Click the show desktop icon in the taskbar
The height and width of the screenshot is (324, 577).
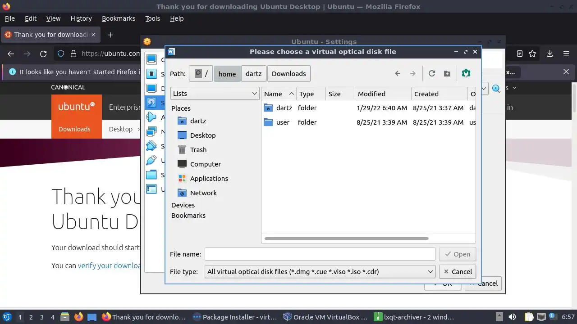click(x=92, y=317)
